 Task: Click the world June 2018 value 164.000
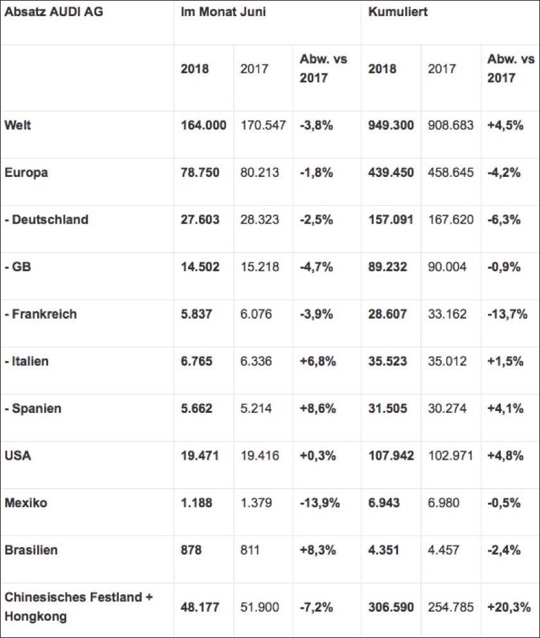[204, 126]
